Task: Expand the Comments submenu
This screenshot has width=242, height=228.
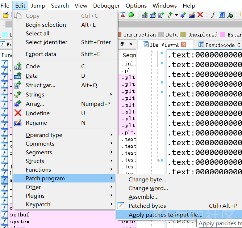Action: (65, 144)
